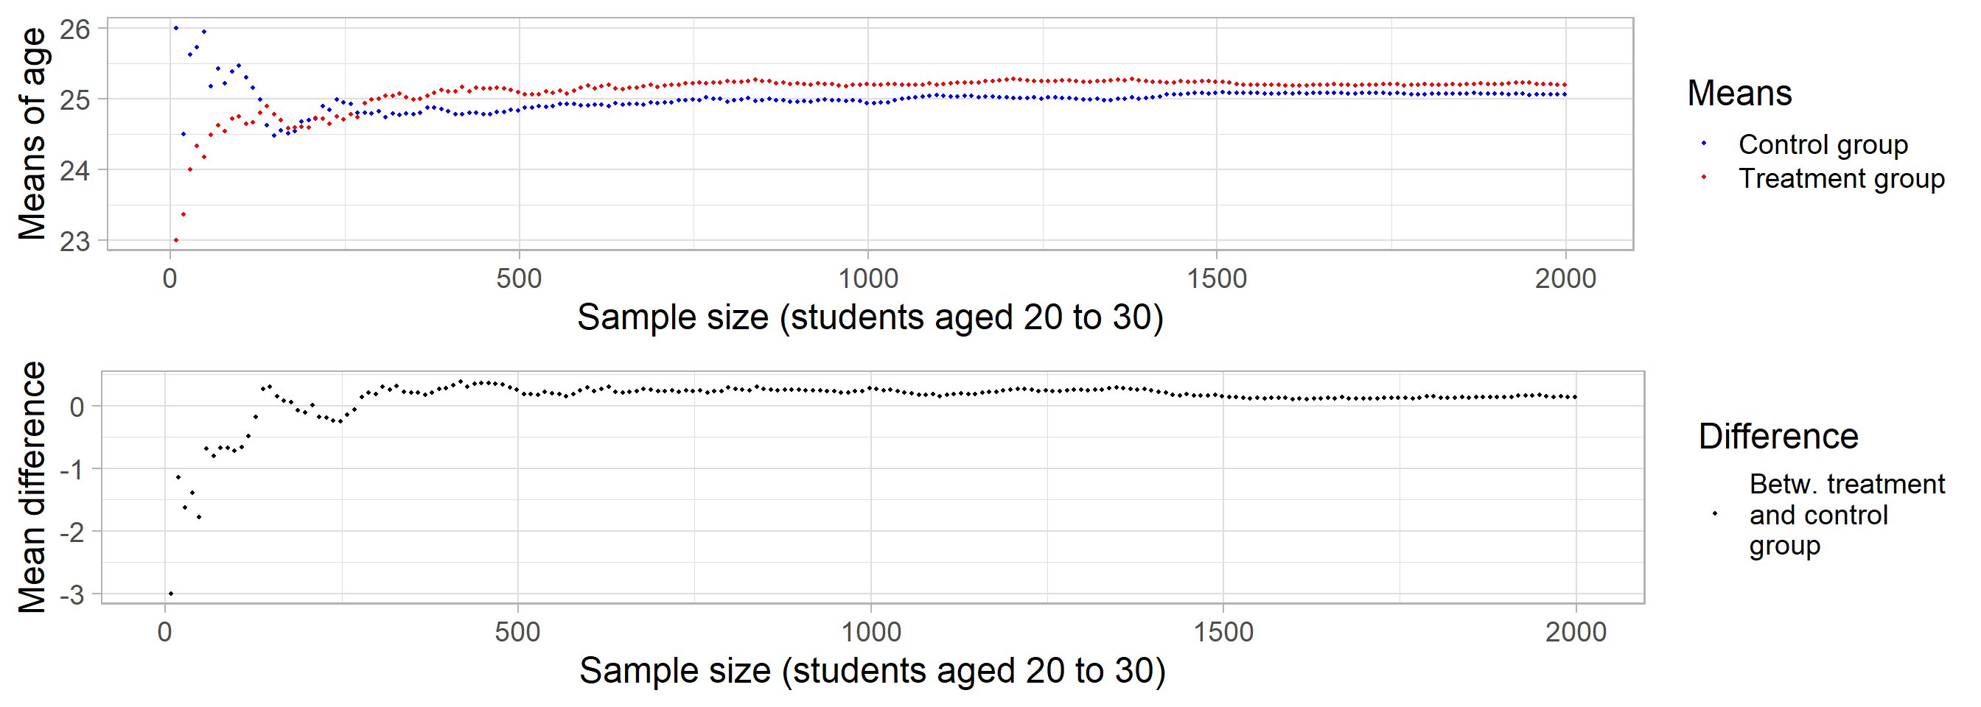Click the lower chart's "Sample size" x-axis title

(x=872, y=670)
